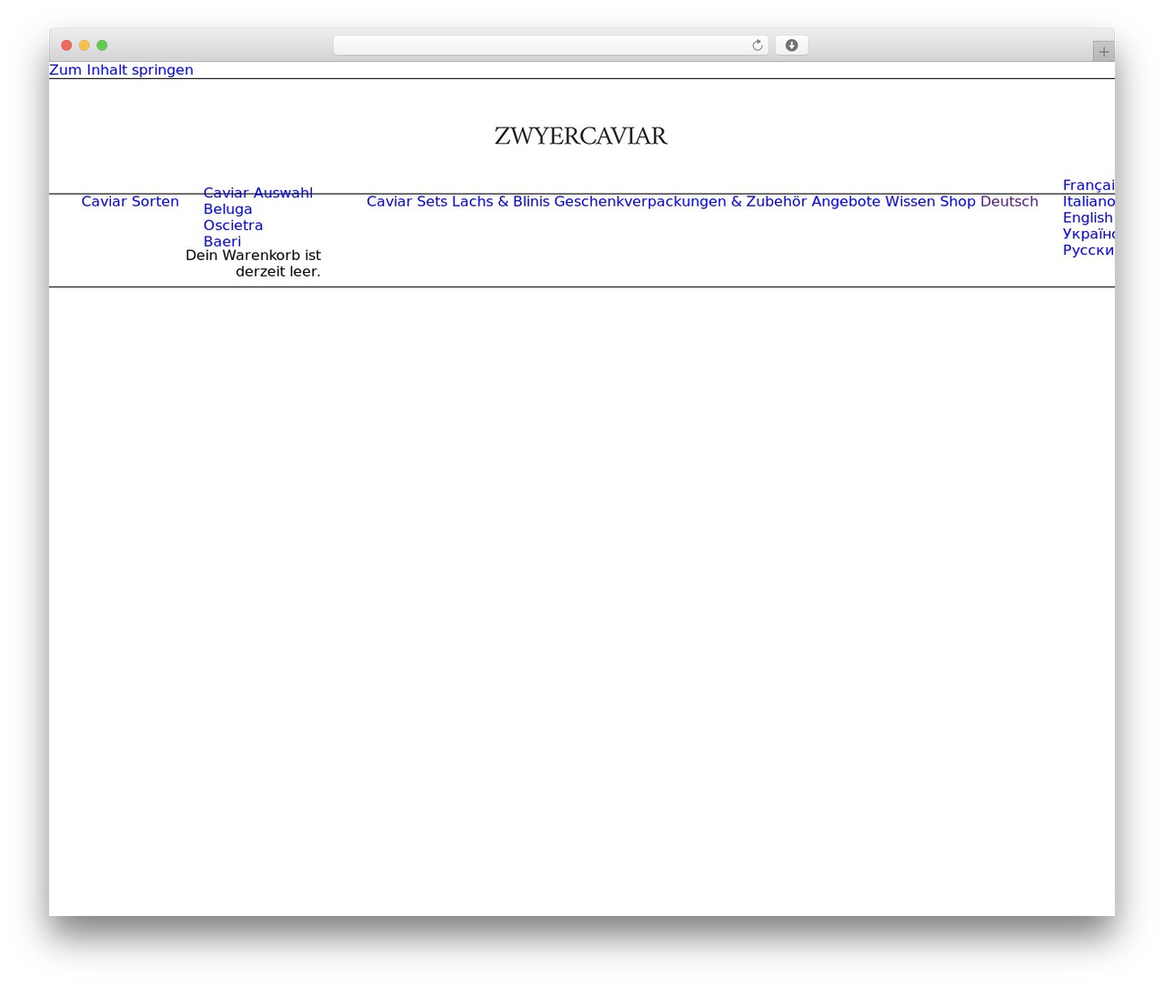
Task: Close the browser window with red button
Action: (66, 45)
